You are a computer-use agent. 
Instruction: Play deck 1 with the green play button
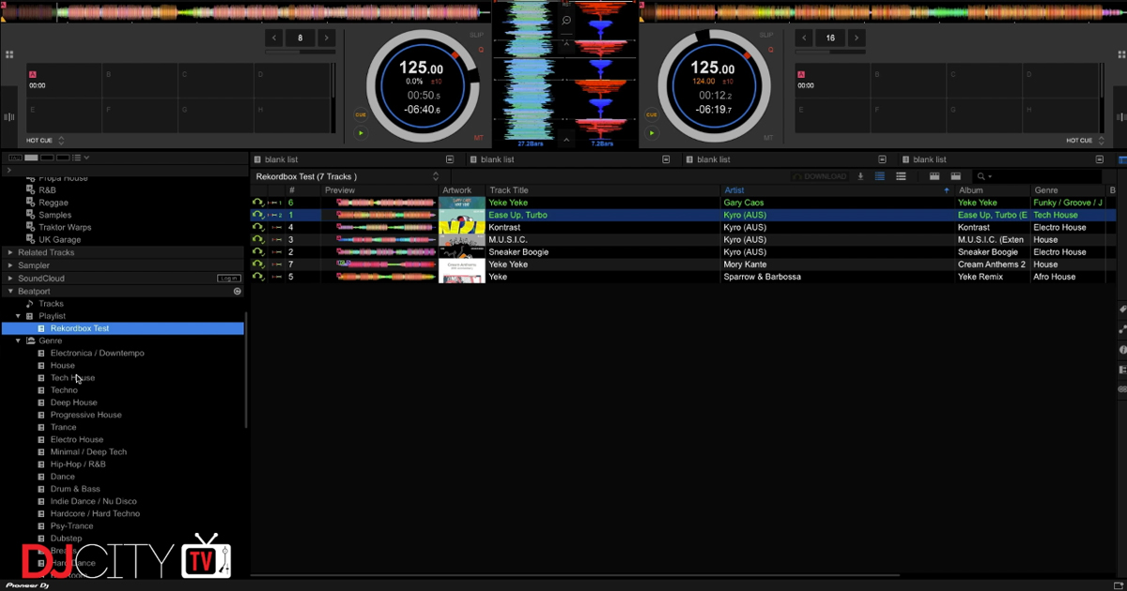361,133
